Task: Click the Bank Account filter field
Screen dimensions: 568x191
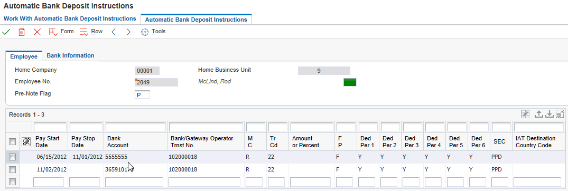Action: tap(135, 127)
